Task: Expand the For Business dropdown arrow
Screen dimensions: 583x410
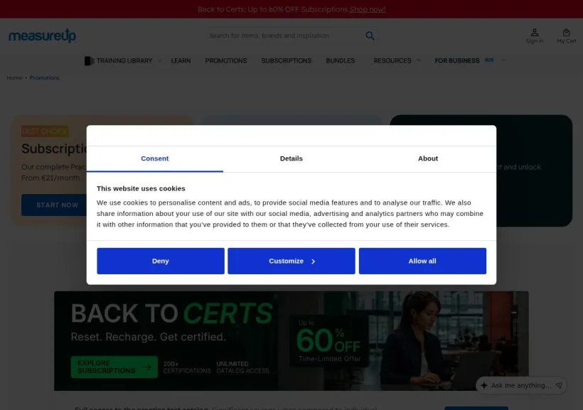Action: (x=503, y=60)
